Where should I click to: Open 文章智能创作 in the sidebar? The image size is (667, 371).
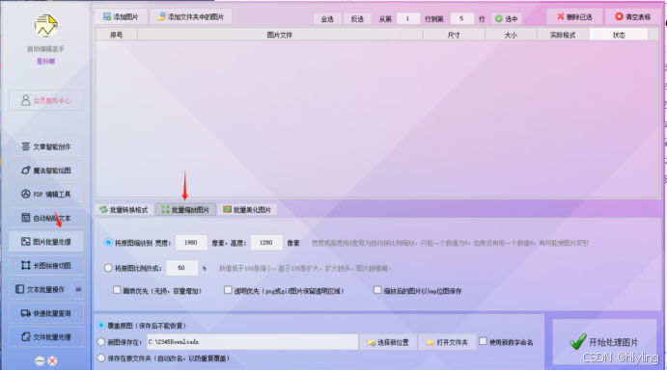point(46,146)
